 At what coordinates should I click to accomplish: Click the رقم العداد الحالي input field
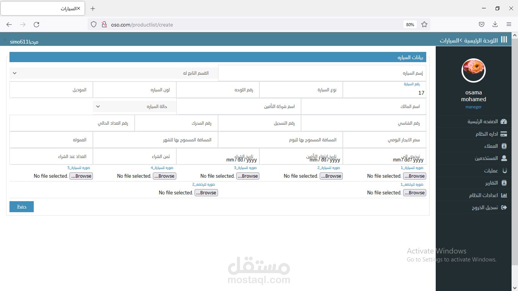[72, 123]
